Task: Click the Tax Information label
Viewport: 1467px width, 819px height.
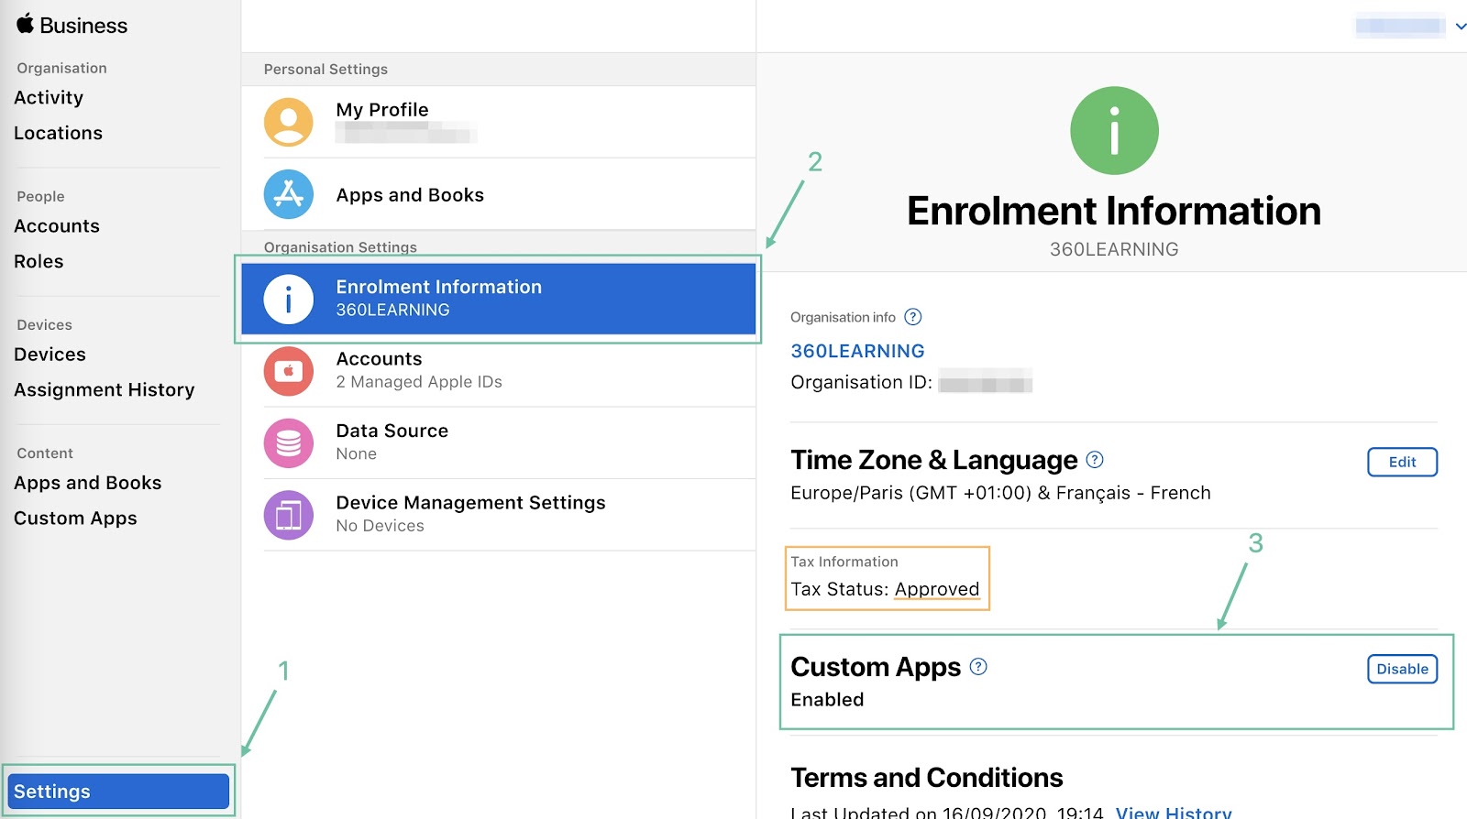Action: click(x=844, y=562)
